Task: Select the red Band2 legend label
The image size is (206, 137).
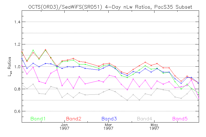Action: click(x=74, y=119)
